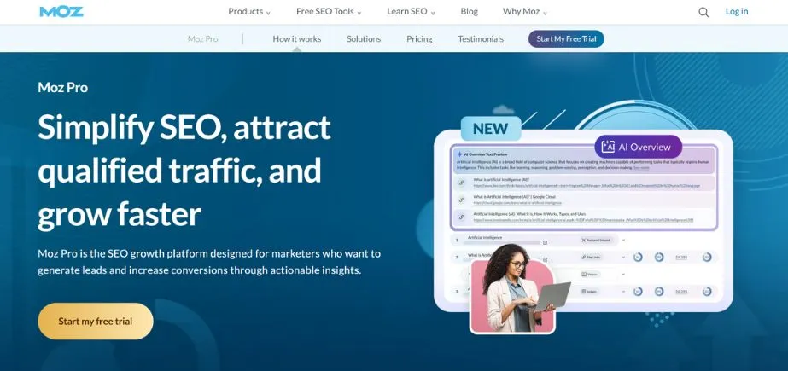
Task: Open the Blog page
Action: coord(470,12)
